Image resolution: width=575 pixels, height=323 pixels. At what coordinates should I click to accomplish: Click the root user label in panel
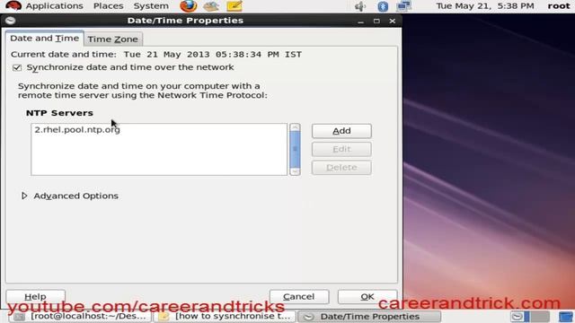pyautogui.click(x=559, y=6)
